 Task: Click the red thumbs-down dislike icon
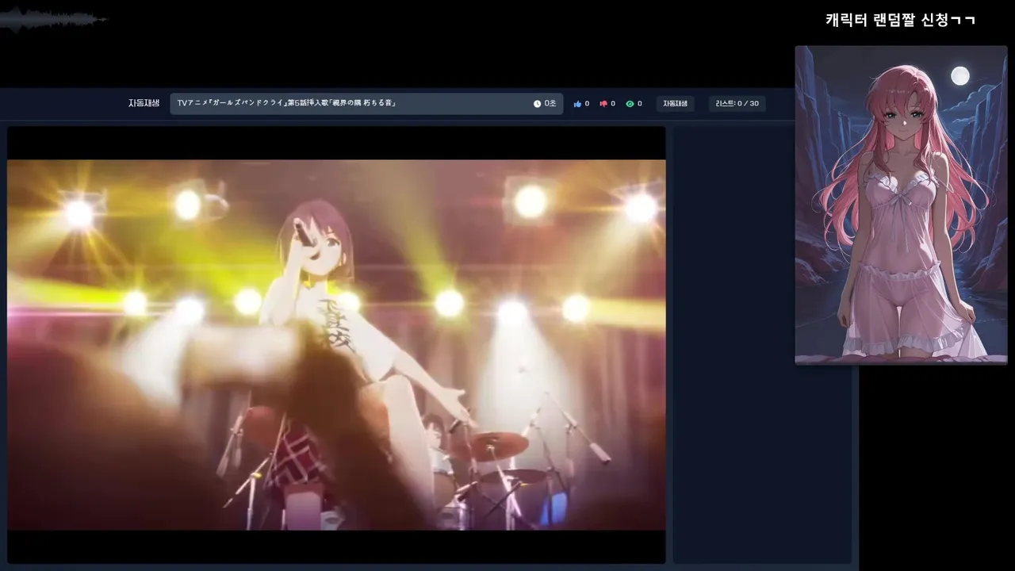(x=603, y=104)
